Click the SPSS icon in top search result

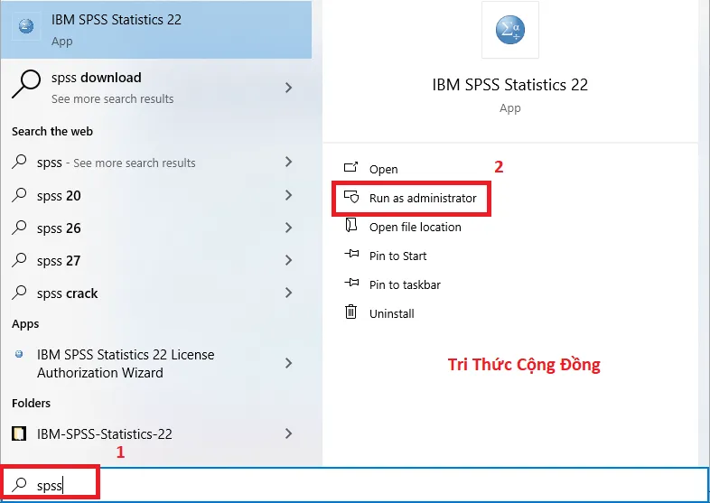tap(26, 26)
